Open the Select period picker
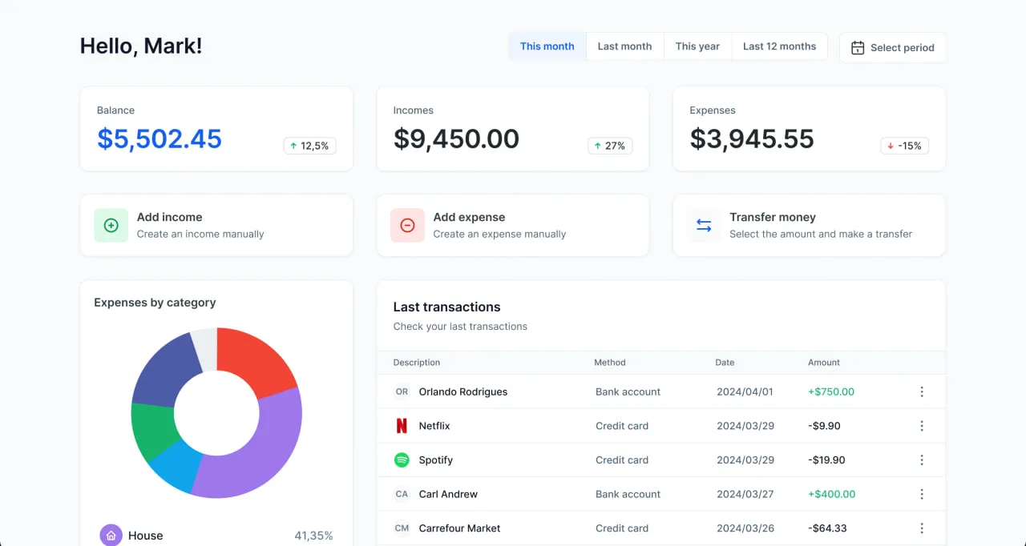The width and height of the screenshot is (1026, 546). pyautogui.click(x=893, y=48)
